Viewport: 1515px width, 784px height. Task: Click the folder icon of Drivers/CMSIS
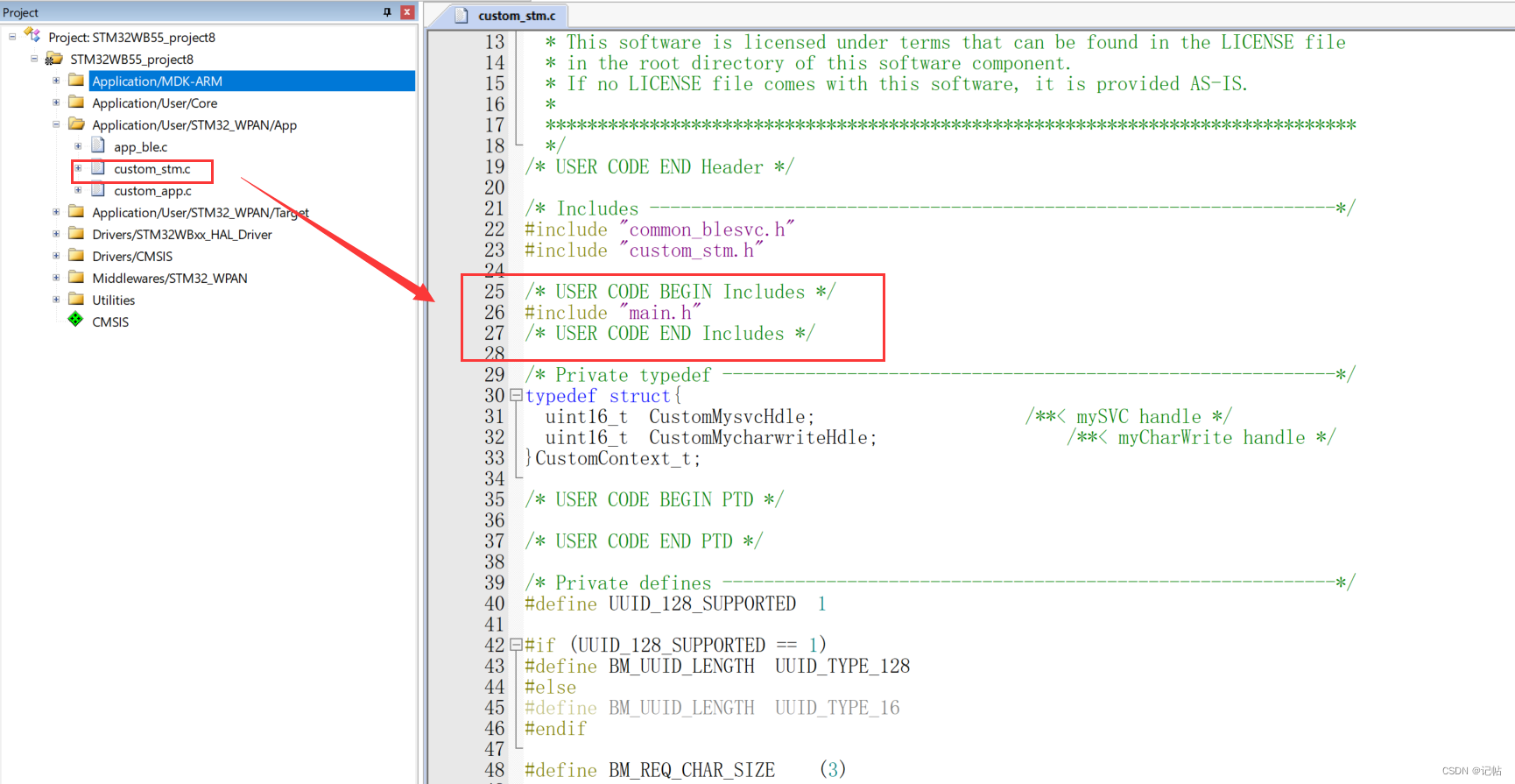click(x=77, y=256)
